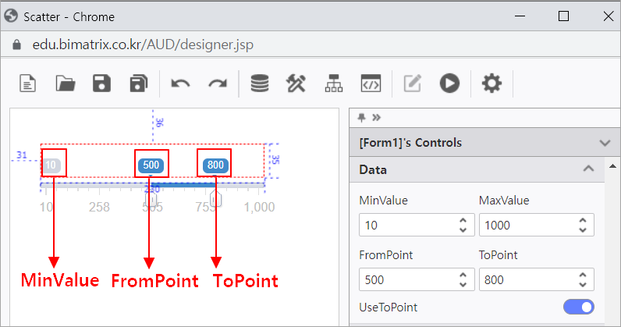Click the ToPoint slider handle
Image resolution: width=621 pixels, height=327 pixels.
217,199
